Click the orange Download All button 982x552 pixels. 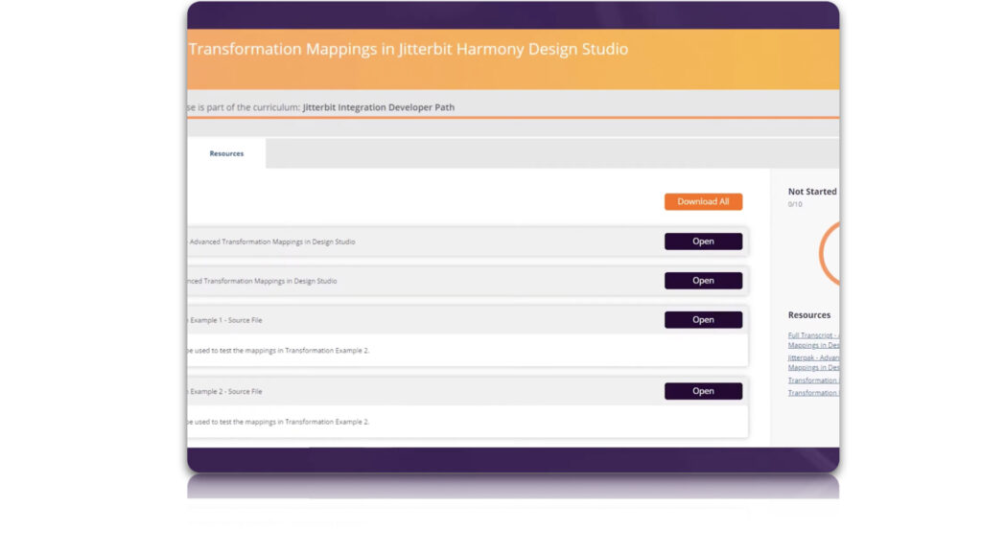click(x=703, y=201)
